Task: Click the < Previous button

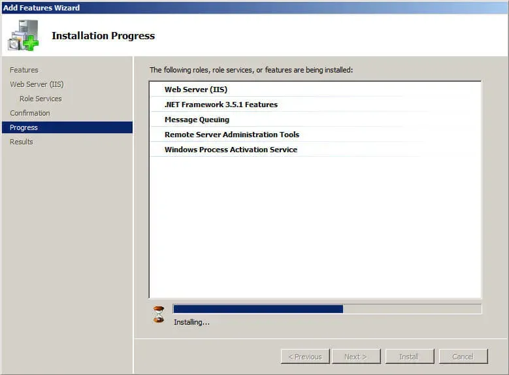Action: [x=305, y=357]
